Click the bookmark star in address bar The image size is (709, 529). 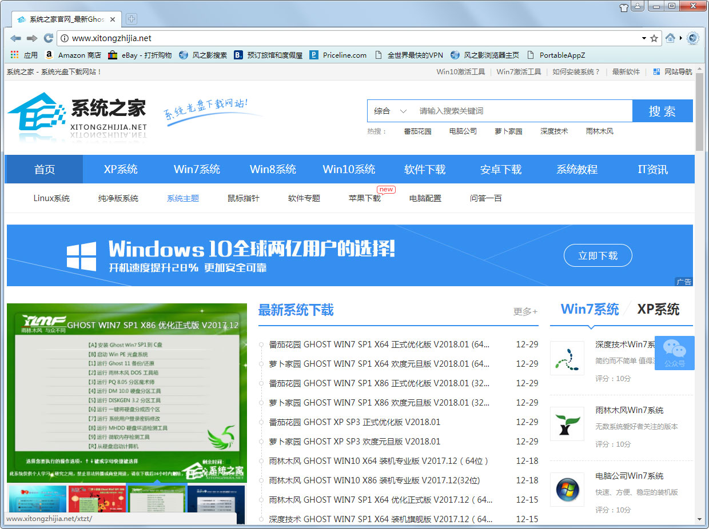pyautogui.click(x=654, y=38)
